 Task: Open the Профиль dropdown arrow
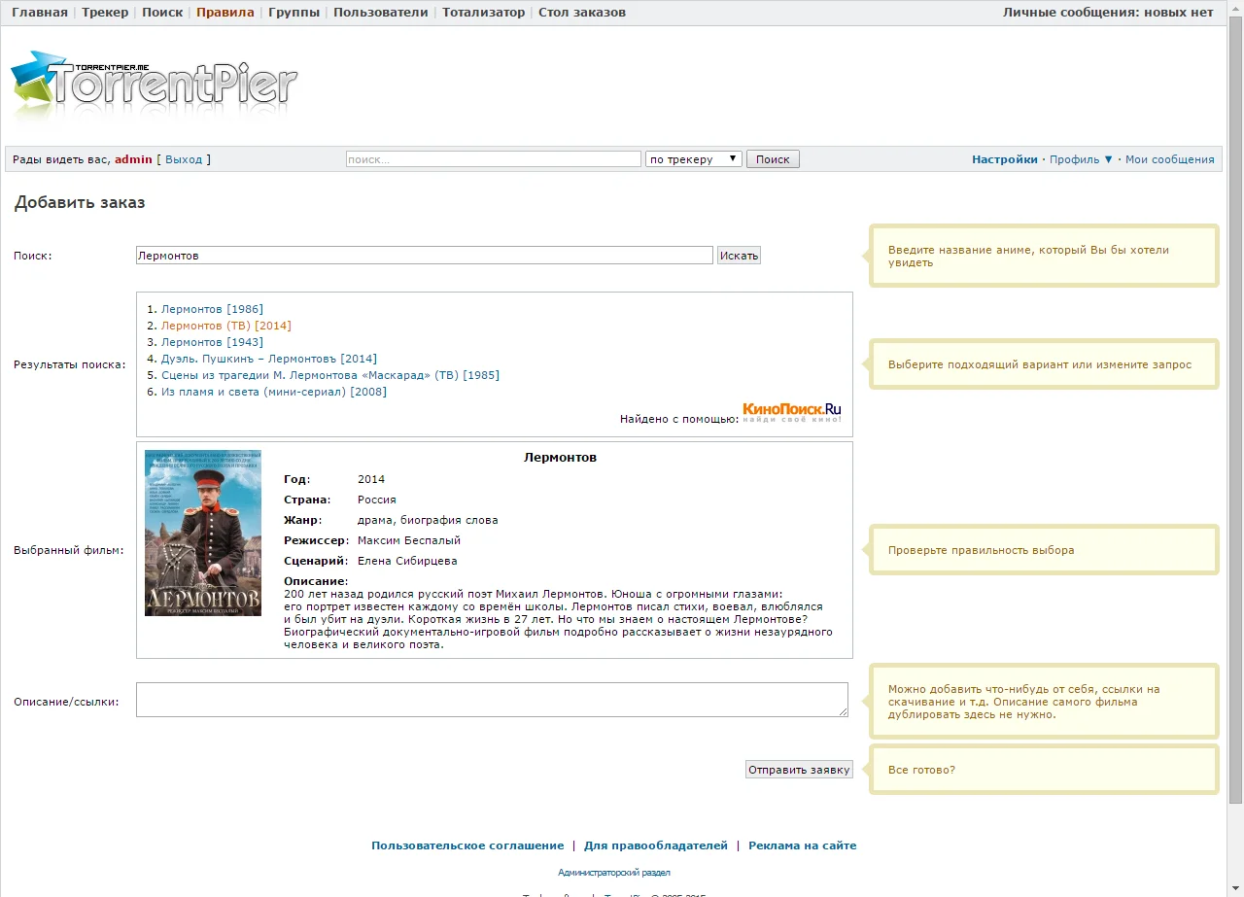[x=1108, y=159]
